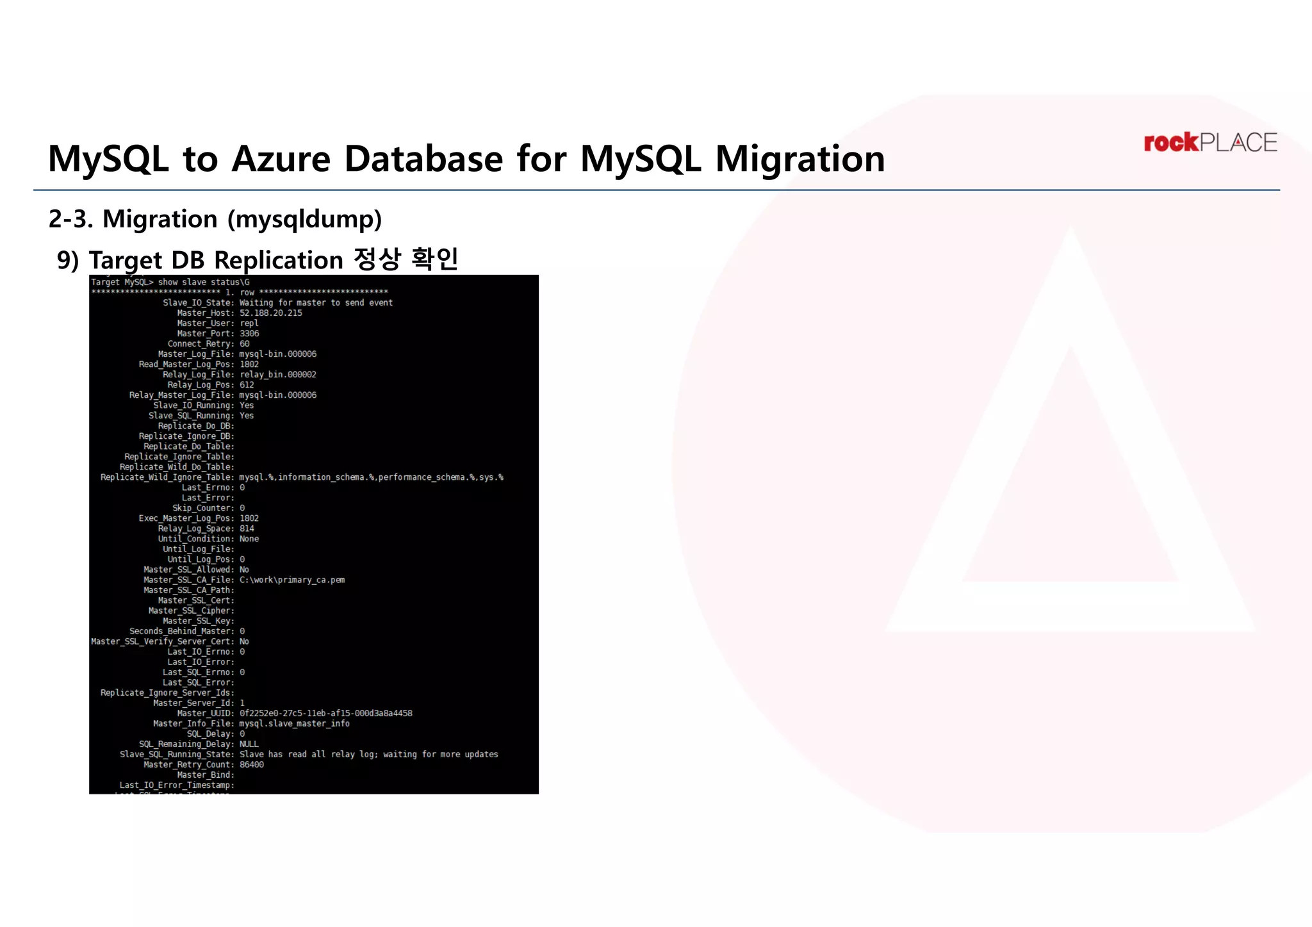
Task: Click the Skip_Counter: 0 line
Action: 208,507
